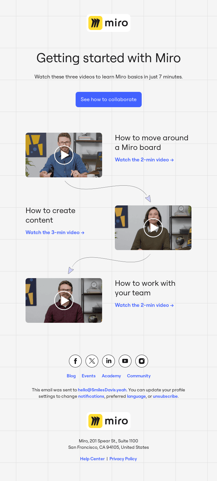Go to the Events link
The image size is (217, 481).
pyautogui.click(x=88, y=376)
